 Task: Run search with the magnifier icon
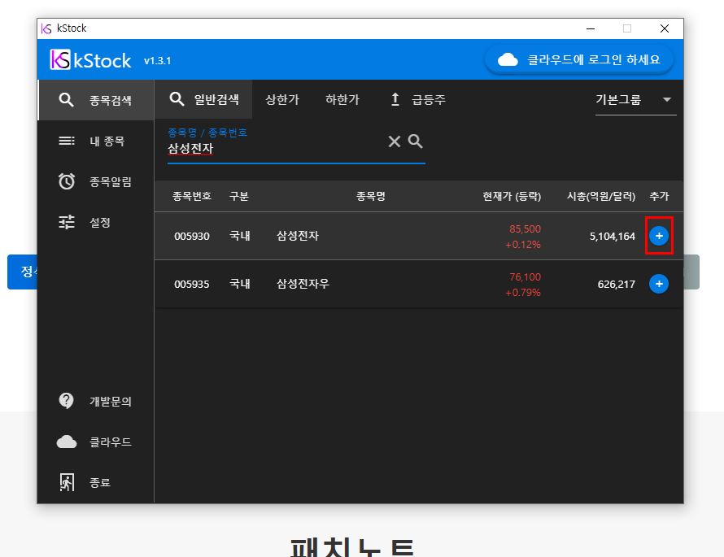coord(416,141)
